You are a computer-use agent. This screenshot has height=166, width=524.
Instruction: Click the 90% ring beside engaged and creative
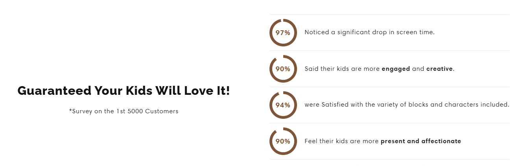pos(283,69)
